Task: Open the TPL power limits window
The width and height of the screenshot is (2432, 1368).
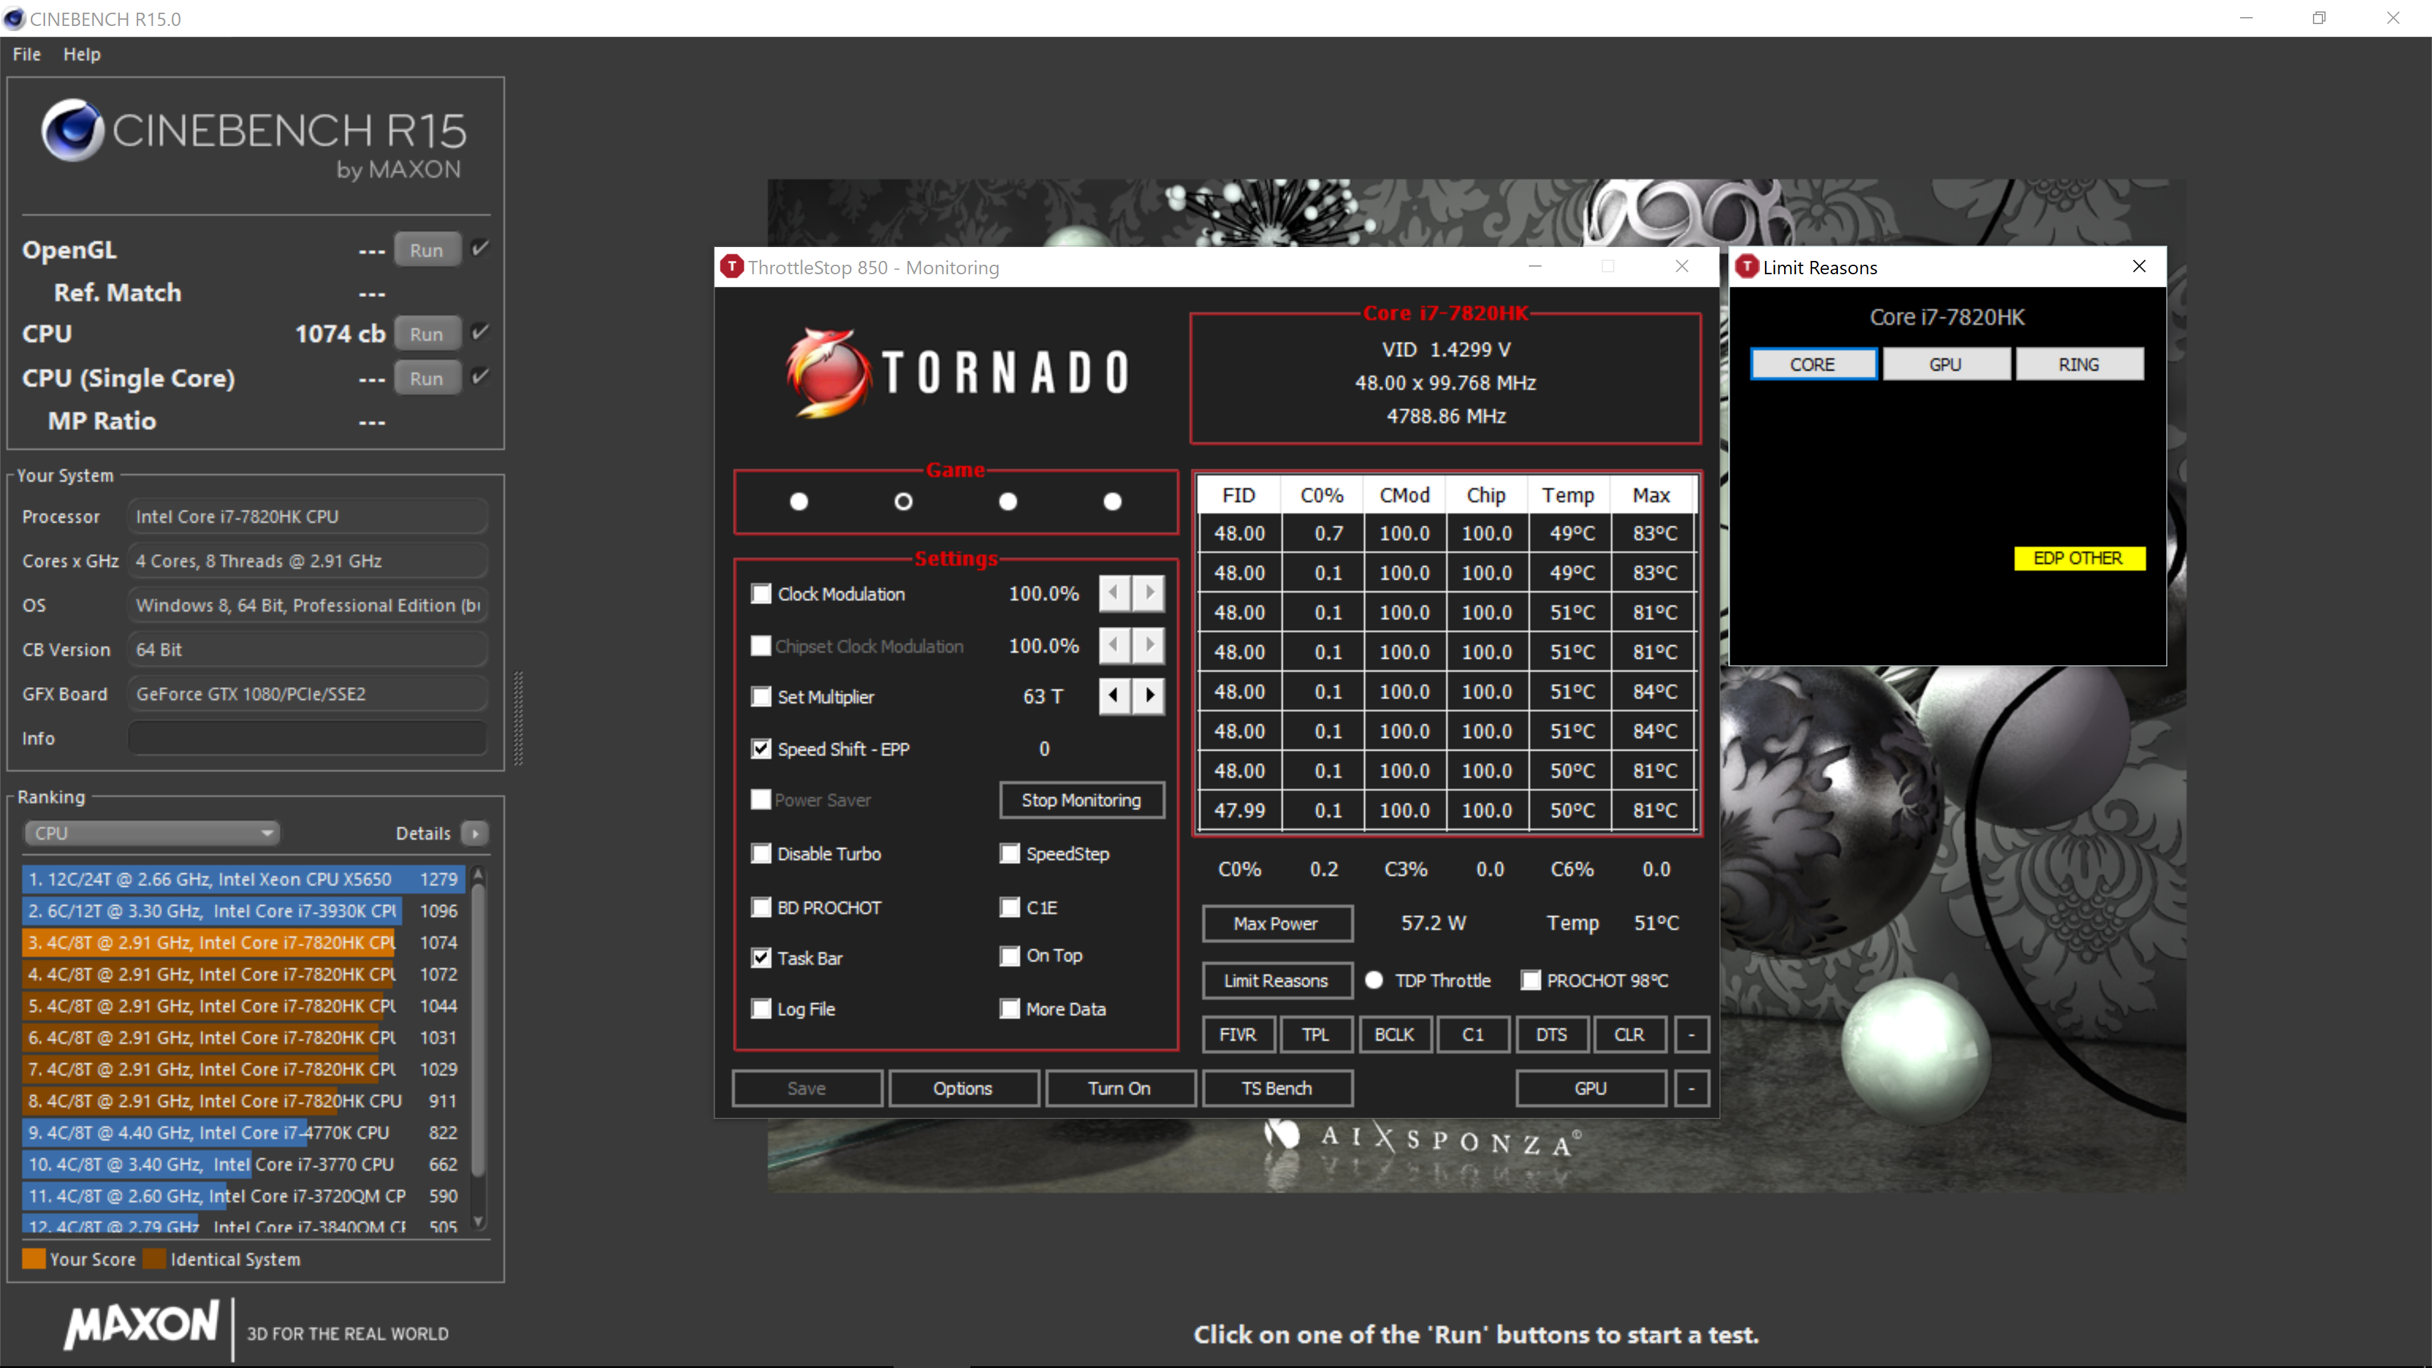Action: pyautogui.click(x=1316, y=1035)
